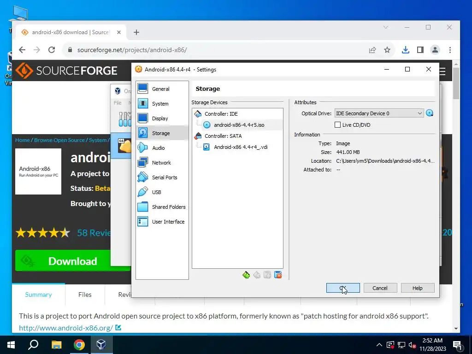Open the General settings category
This screenshot has height=354, width=472.
click(162, 89)
